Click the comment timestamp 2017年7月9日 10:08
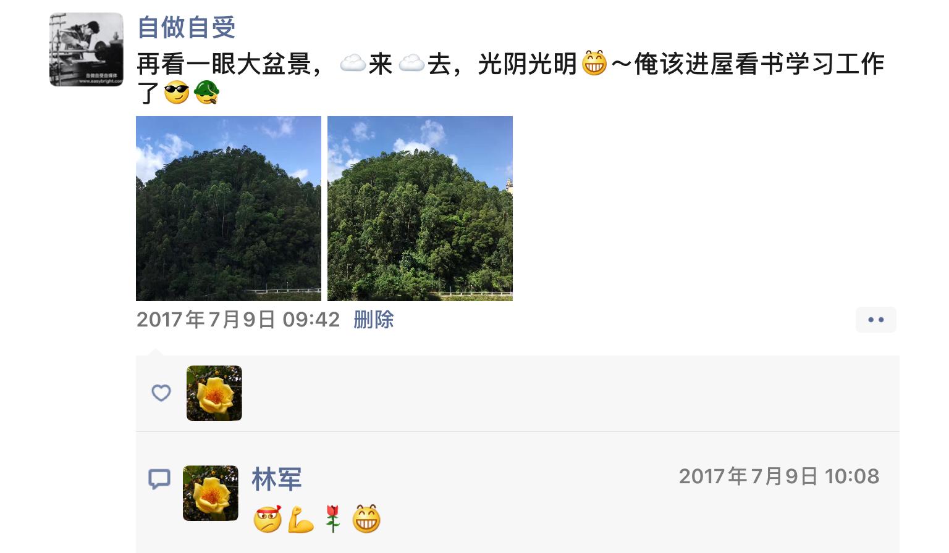 click(x=779, y=476)
